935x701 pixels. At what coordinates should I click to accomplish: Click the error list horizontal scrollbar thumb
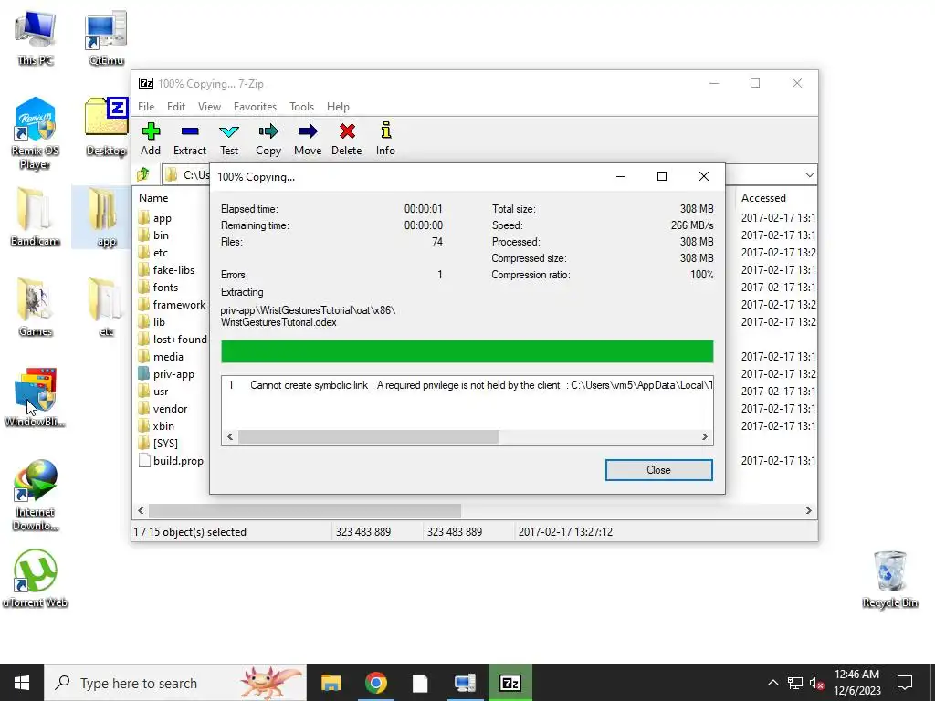point(369,436)
